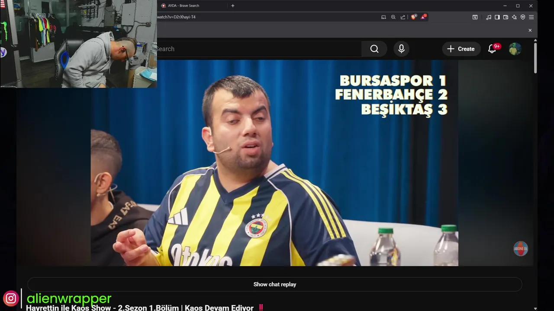Open the Brave hamburger main menu
The height and width of the screenshot is (311, 554).
click(531, 17)
